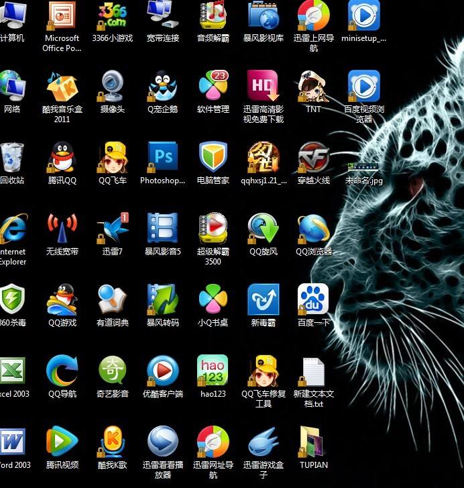Open 百度一下 Baidu shortcut

(x=313, y=299)
